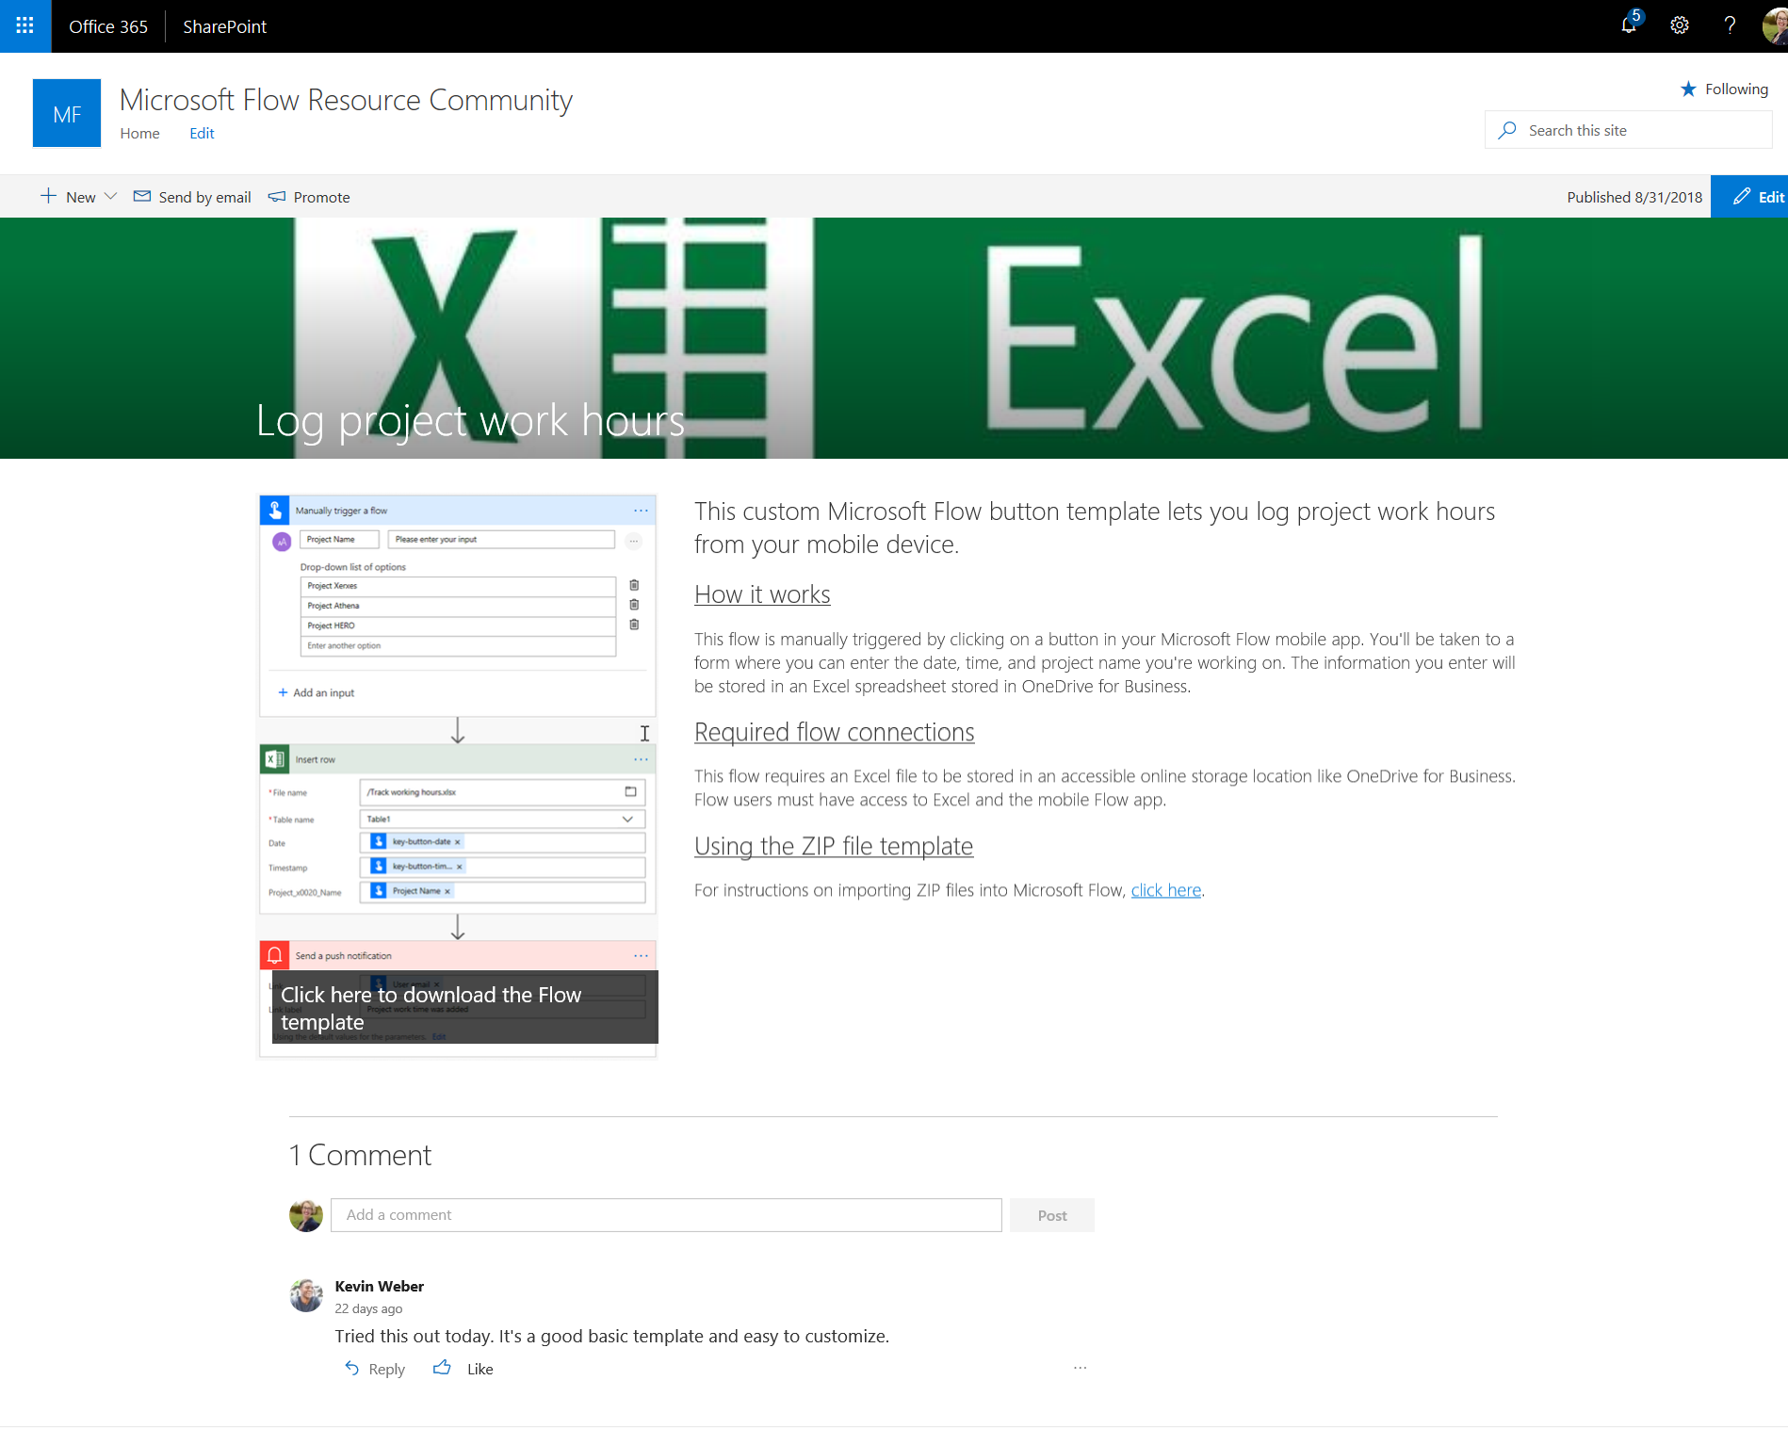Screen dimensions: 1788x1429
Task: Click 'Required flow connections' heading
Action: [x=835, y=732]
